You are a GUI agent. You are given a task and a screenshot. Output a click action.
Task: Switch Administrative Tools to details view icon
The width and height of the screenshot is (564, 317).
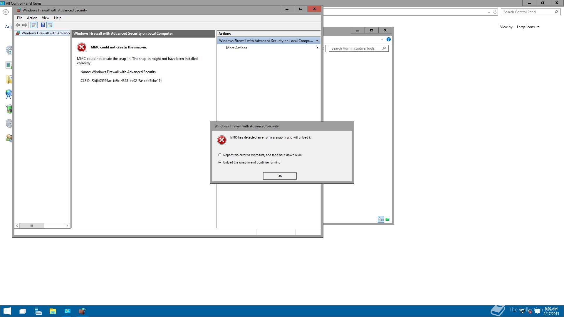pos(381,219)
